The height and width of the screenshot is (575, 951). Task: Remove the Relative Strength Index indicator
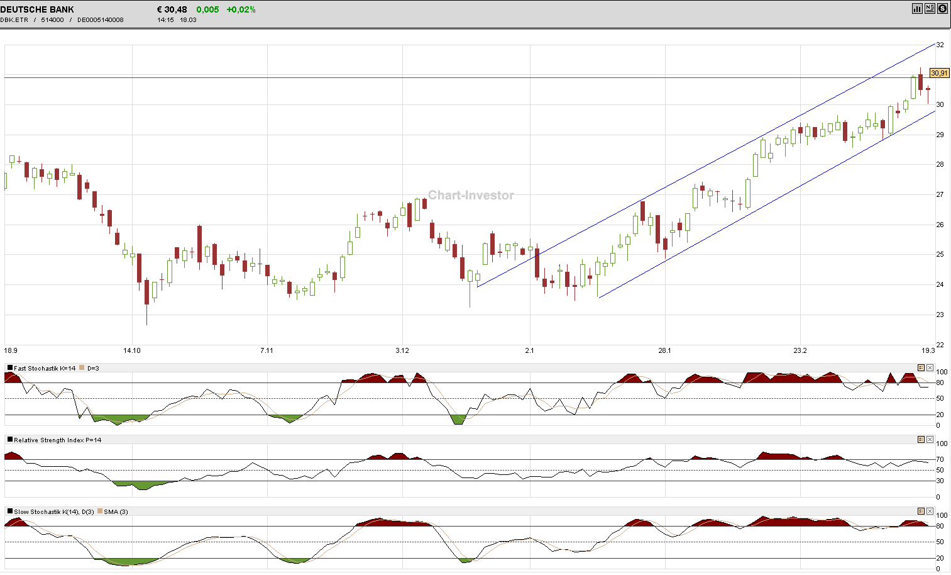(930, 439)
